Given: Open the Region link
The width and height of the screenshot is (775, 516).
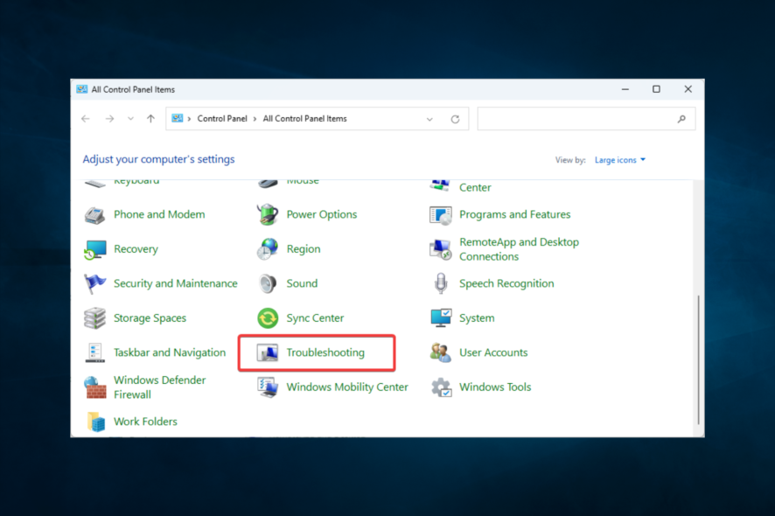Looking at the screenshot, I should click(x=304, y=249).
